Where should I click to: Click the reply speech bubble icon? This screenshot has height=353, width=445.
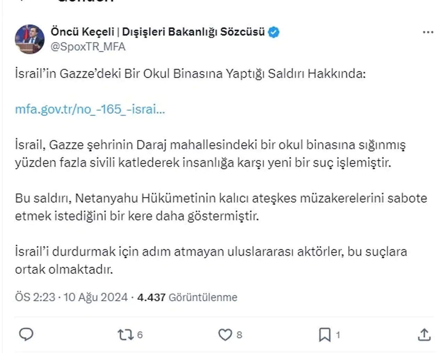(x=26, y=334)
